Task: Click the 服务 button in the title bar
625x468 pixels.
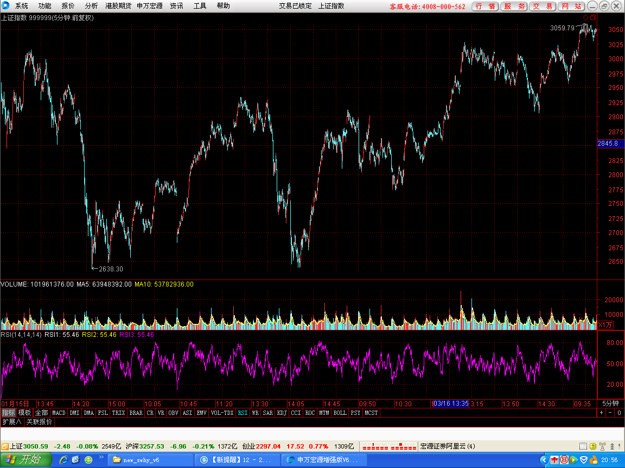Action: point(514,6)
